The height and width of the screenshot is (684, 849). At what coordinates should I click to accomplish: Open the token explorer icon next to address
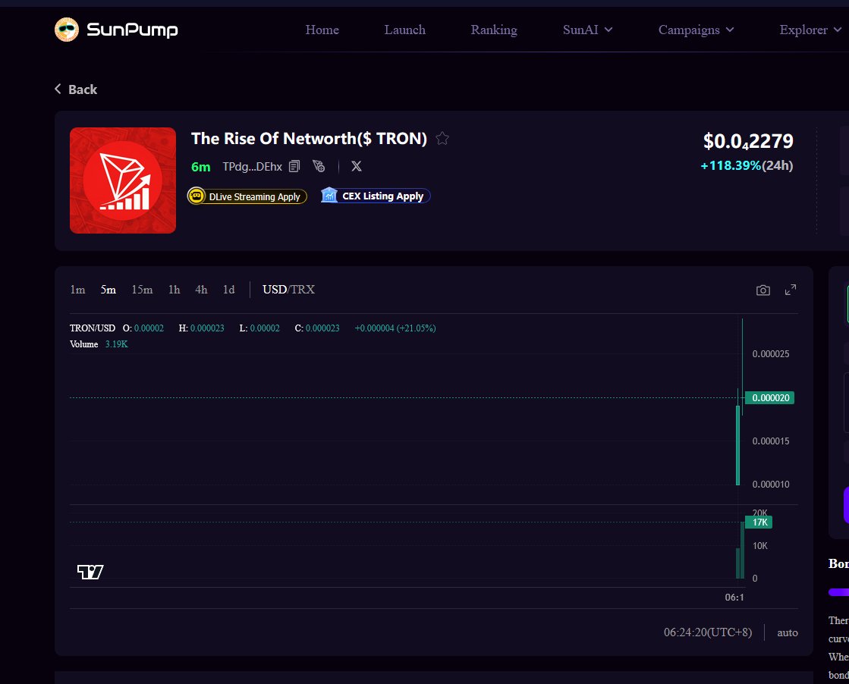(x=319, y=166)
